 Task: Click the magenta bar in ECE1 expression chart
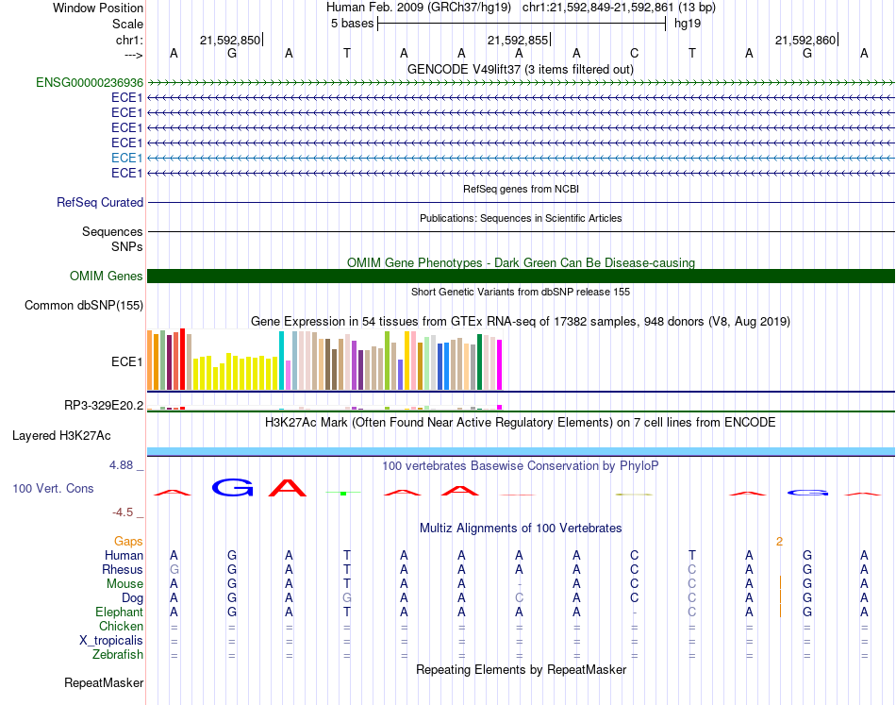[500, 365]
